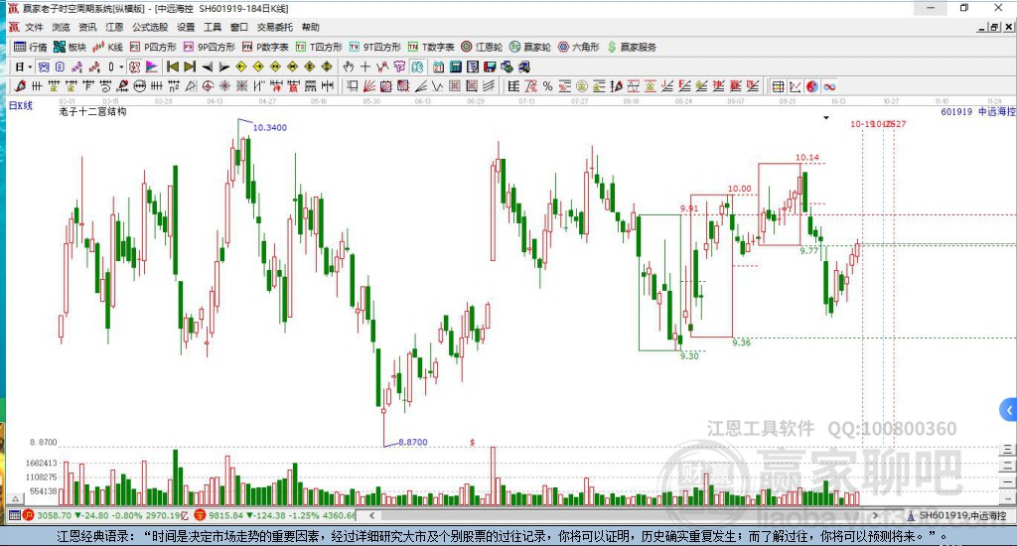Click the gold coin circle icon
Viewport: 1017px width, 546px height.
(582, 86)
